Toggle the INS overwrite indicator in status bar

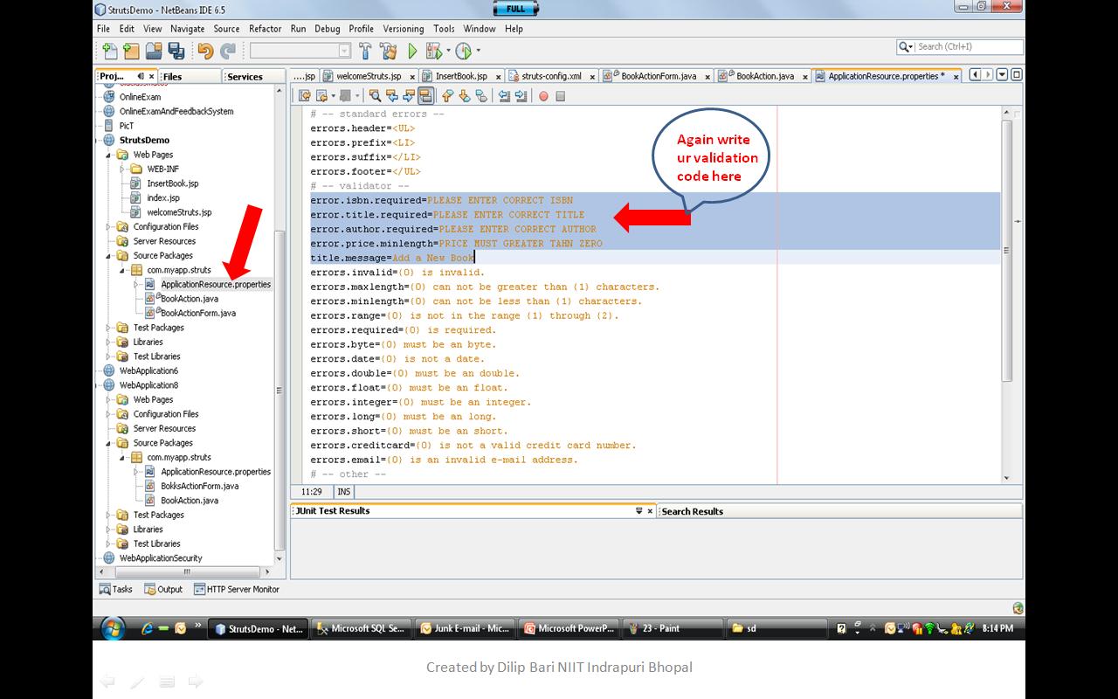click(343, 491)
